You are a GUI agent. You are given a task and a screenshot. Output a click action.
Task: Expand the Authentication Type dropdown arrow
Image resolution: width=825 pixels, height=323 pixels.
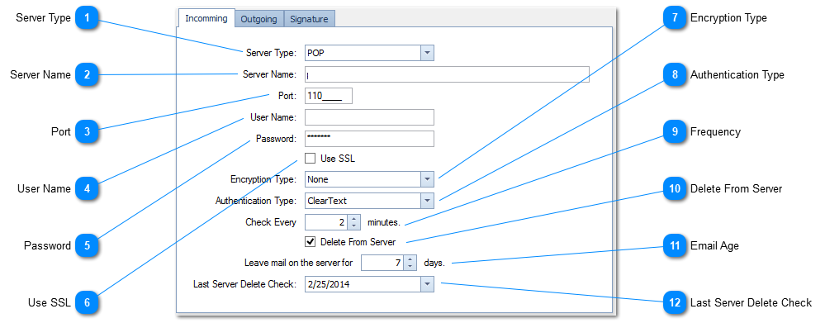click(x=427, y=201)
